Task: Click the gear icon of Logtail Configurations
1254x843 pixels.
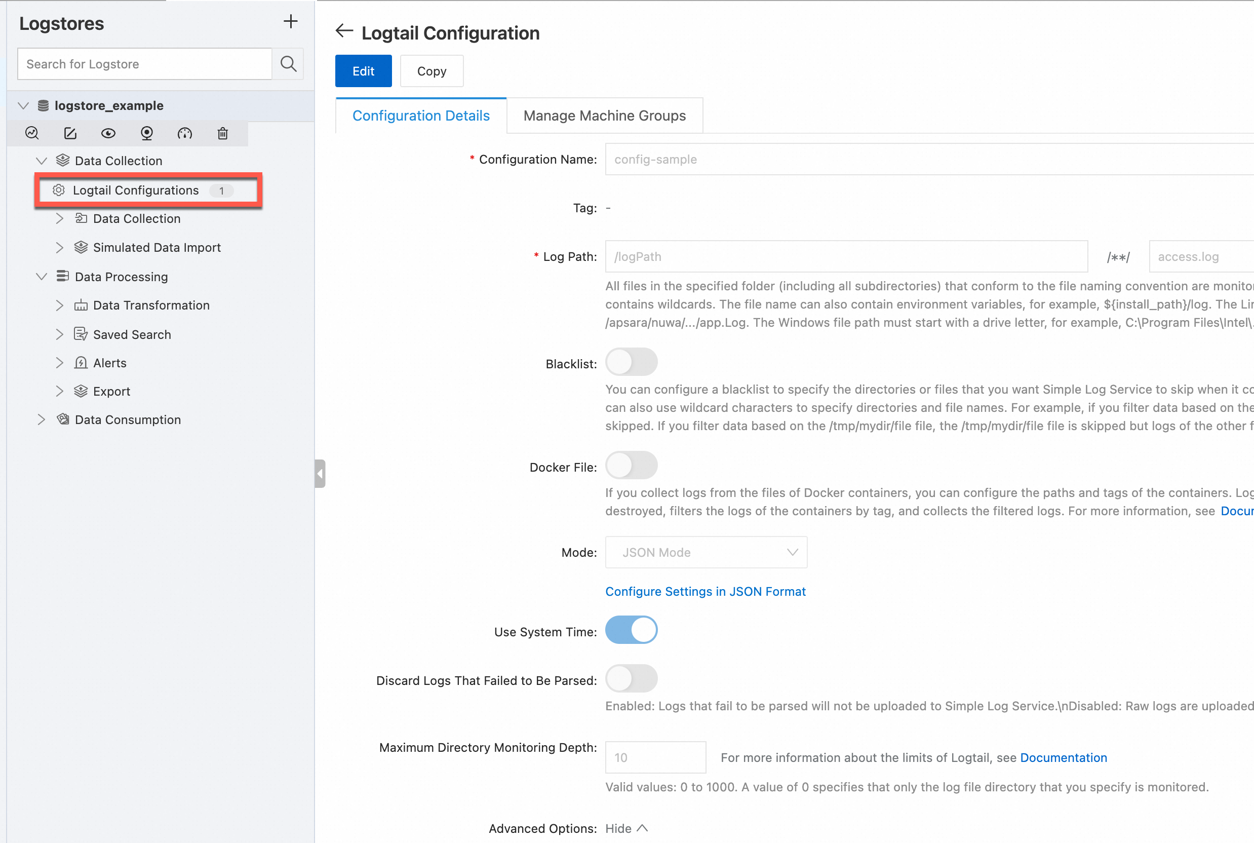Action: click(x=59, y=190)
